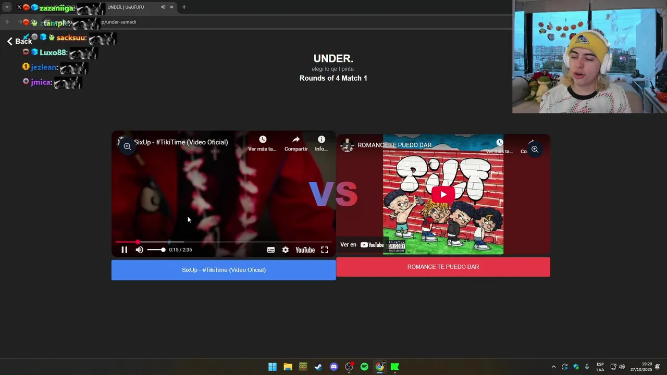Click Compartir share arrow on left video

click(x=296, y=140)
